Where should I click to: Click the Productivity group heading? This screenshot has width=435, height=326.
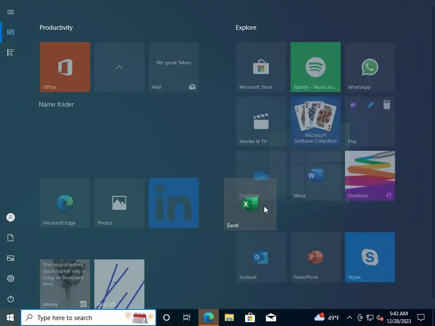[x=56, y=28]
